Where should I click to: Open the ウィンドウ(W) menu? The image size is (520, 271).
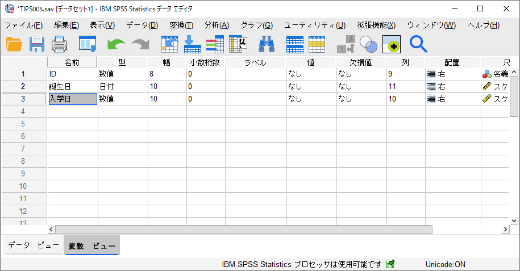[431, 26]
